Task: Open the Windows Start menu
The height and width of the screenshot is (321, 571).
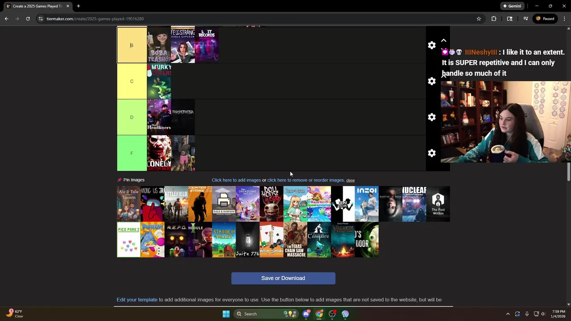Action: click(226, 314)
